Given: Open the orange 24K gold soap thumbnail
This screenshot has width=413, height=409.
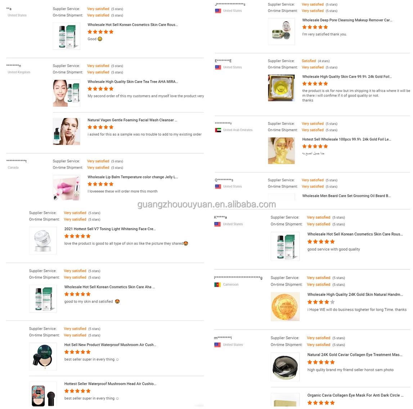Looking at the screenshot, I should (285, 306).
